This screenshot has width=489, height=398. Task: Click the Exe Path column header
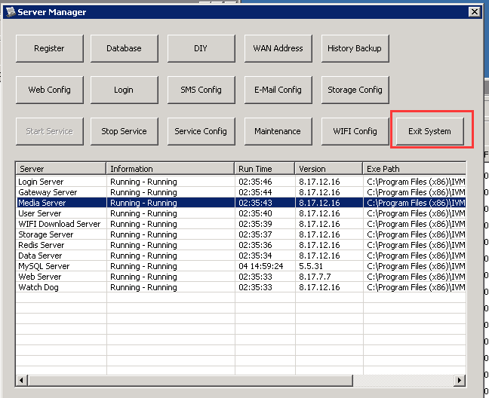pyautogui.click(x=414, y=169)
